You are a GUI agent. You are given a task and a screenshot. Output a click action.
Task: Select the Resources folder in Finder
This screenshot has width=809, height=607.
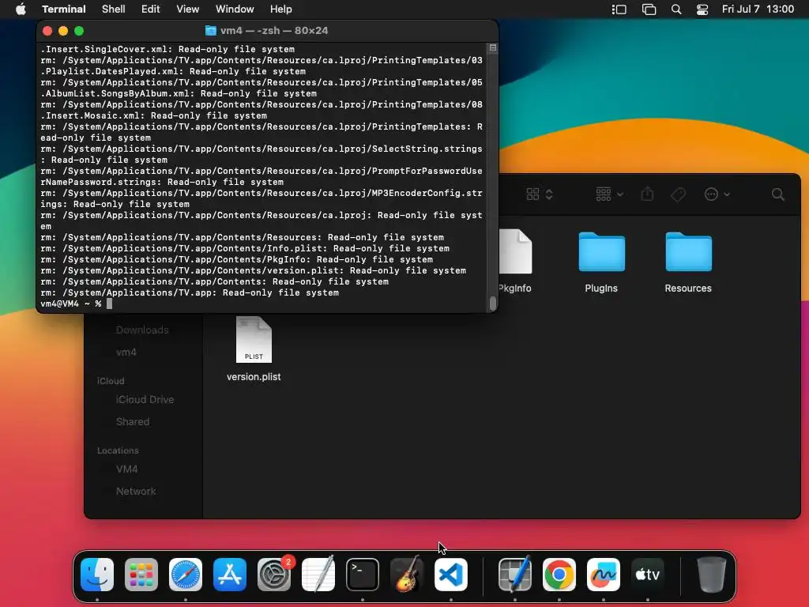688,262
